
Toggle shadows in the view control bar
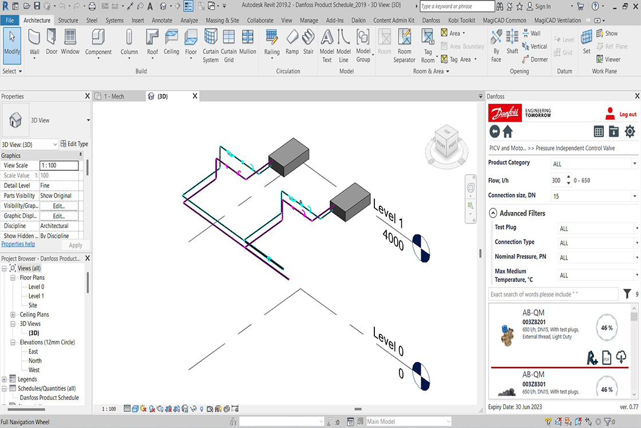point(151,408)
